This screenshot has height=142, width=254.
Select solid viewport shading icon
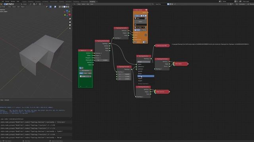[64, 7]
